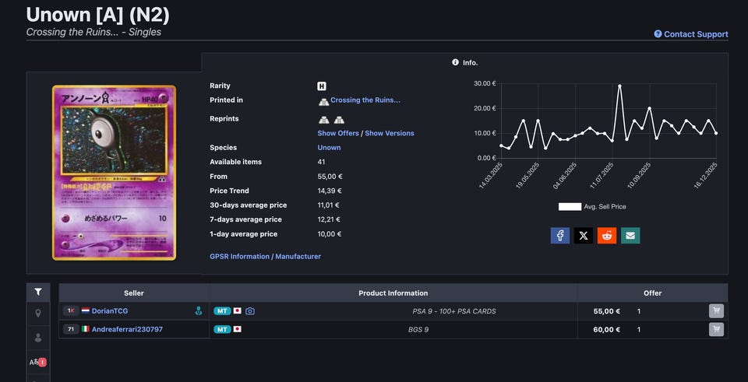Click the Unown [A] (N2) page title
This screenshot has width=748, height=382.
(x=98, y=15)
